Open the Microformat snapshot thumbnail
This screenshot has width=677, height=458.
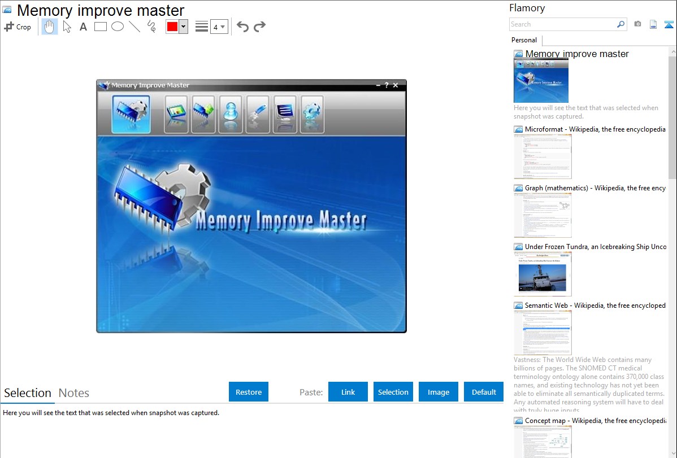543,156
